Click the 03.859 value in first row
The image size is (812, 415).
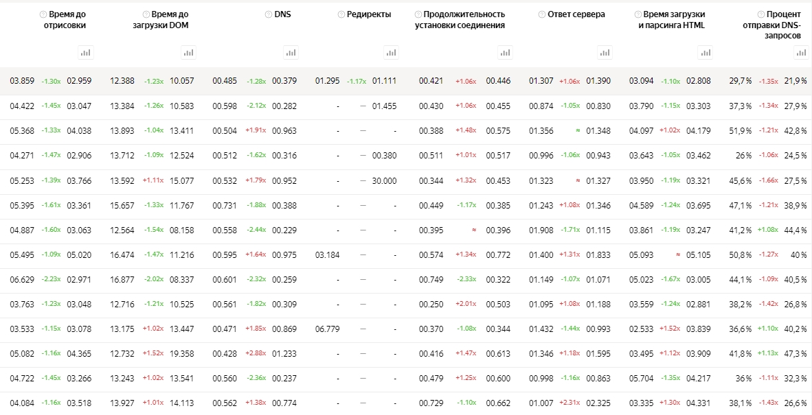(x=22, y=81)
